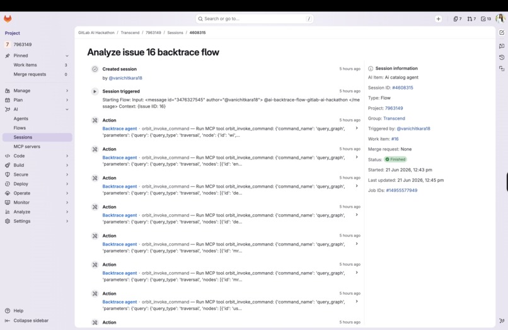The height and width of the screenshot is (330, 508).
Task: Open Project 7963149 link in session info
Action: point(394,108)
